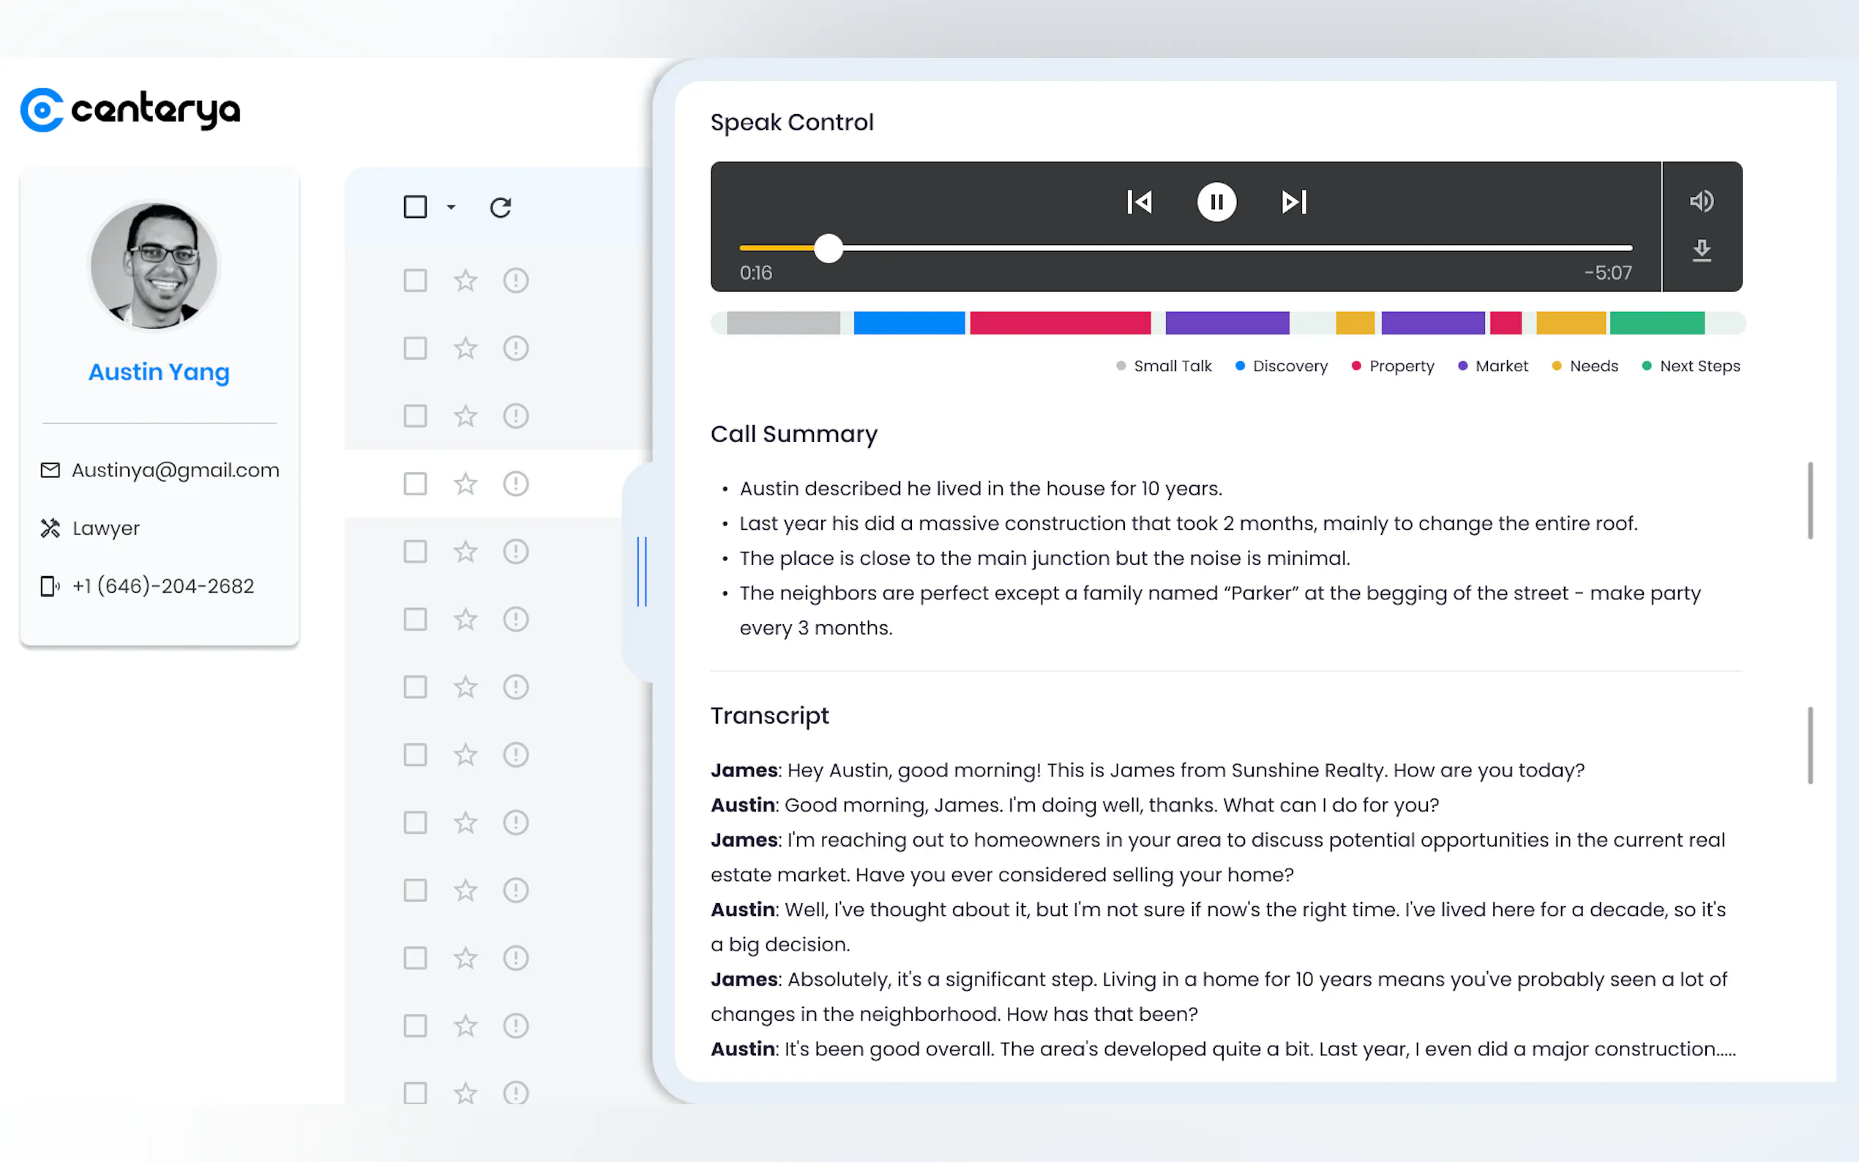Viewport: 1859px width, 1162px height.
Task: Click the Call Summary scrollbar
Action: tap(1810, 501)
